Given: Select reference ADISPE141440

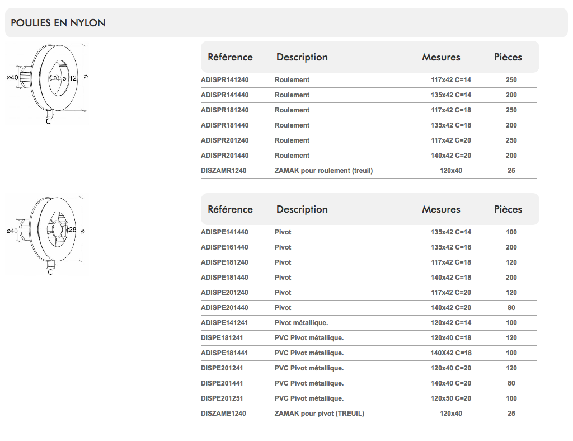Looking at the screenshot, I should 224,232.
